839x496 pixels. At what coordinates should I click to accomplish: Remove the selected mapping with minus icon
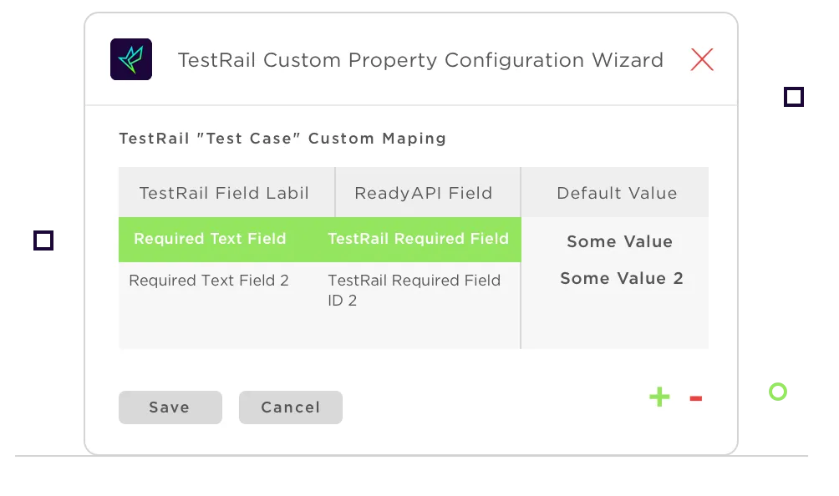click(x=695, y=398)
